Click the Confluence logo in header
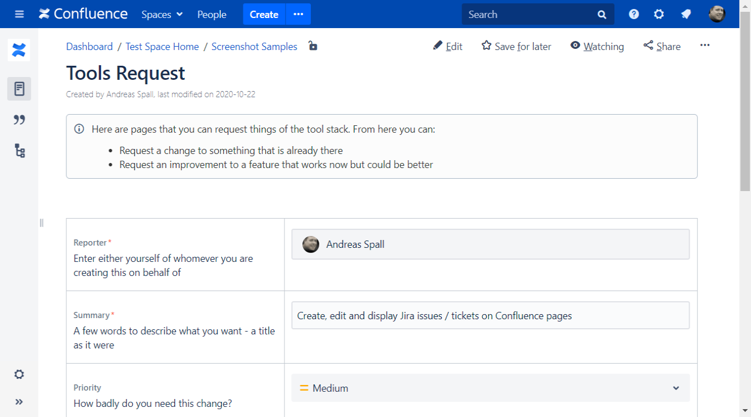This screenshot has height=417, width=751. click(83, 14)
